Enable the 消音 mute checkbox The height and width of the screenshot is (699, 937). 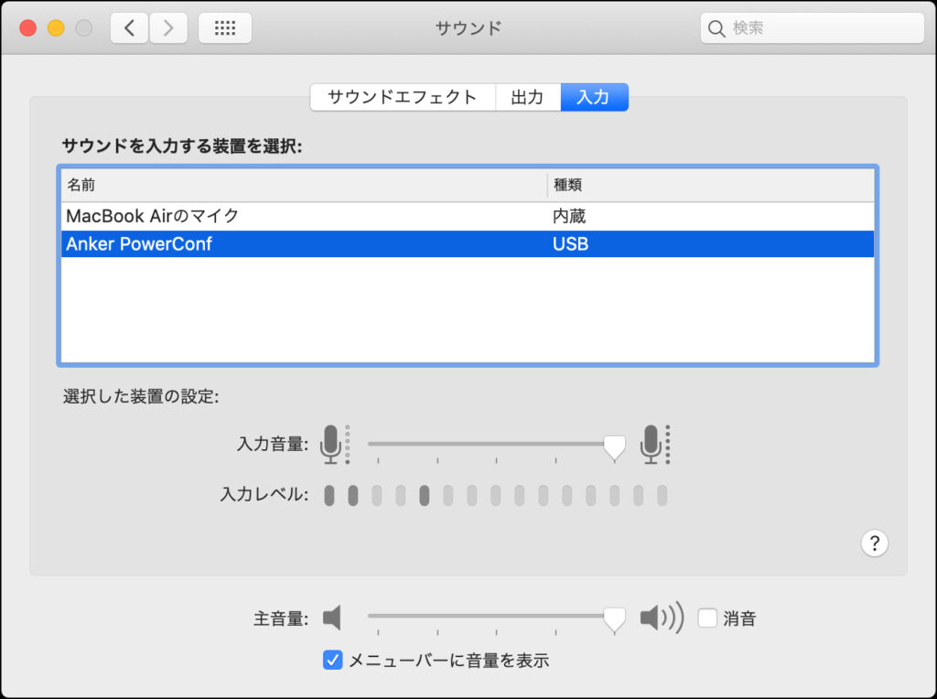(x=707, y=618)
